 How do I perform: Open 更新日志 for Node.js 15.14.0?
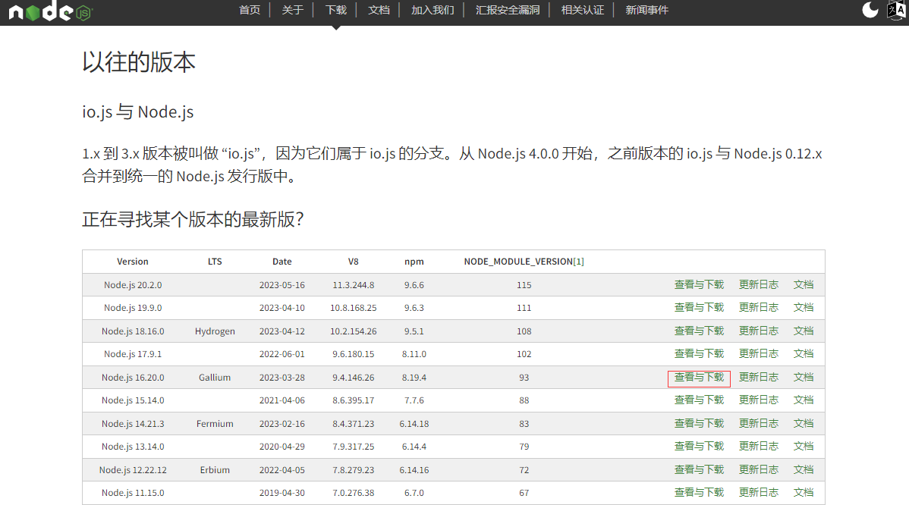tap(758, 400)
